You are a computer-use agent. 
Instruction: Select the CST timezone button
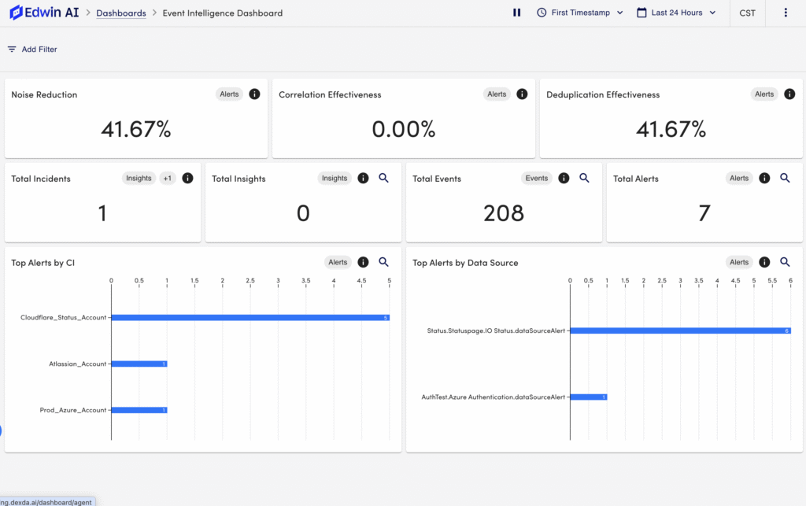[x=747, y=13]
